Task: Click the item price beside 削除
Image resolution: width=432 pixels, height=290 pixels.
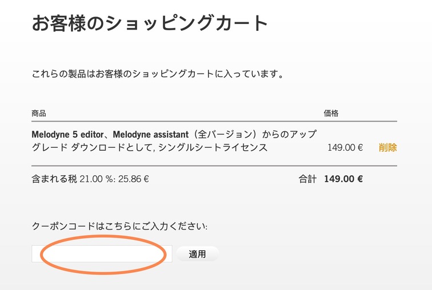Action: pos(345,148)
